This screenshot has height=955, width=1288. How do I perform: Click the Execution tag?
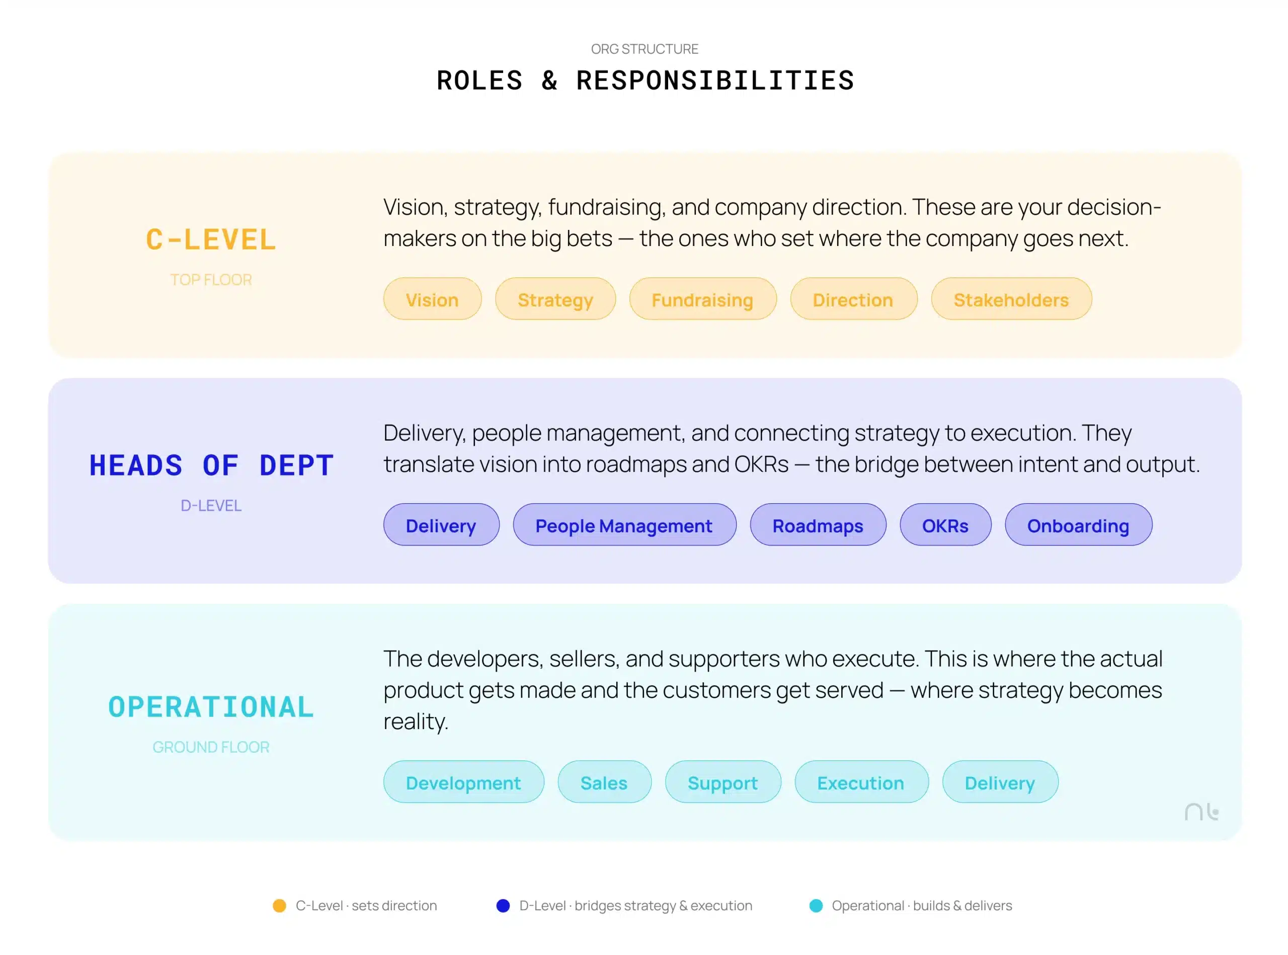point(861,781)
